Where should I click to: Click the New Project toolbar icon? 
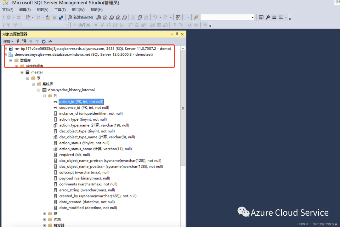click(27, 17)
